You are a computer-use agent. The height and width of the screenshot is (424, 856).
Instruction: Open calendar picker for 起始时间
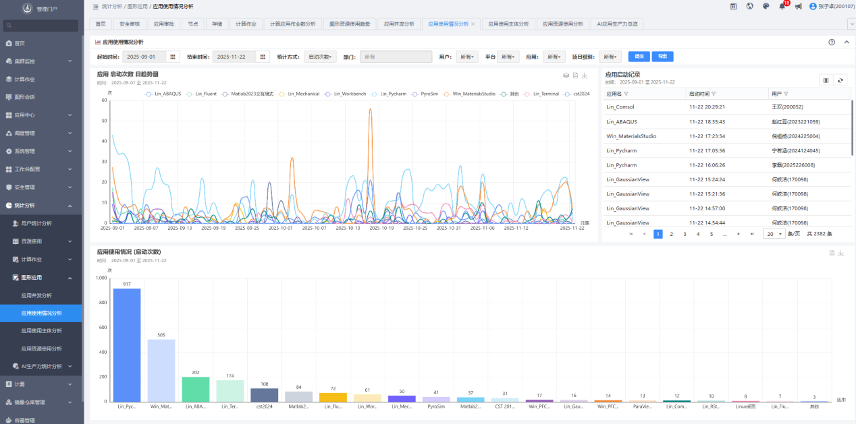click(x=173, y=57)
